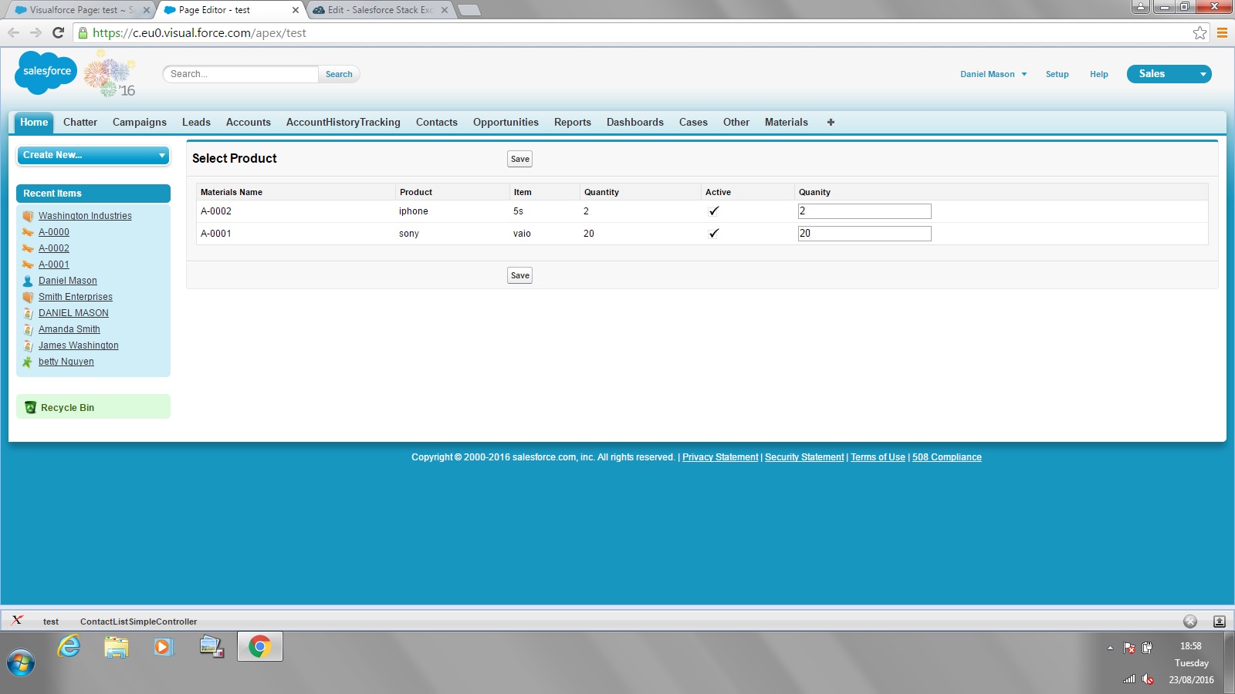Click the Windows Start orb

21,662
